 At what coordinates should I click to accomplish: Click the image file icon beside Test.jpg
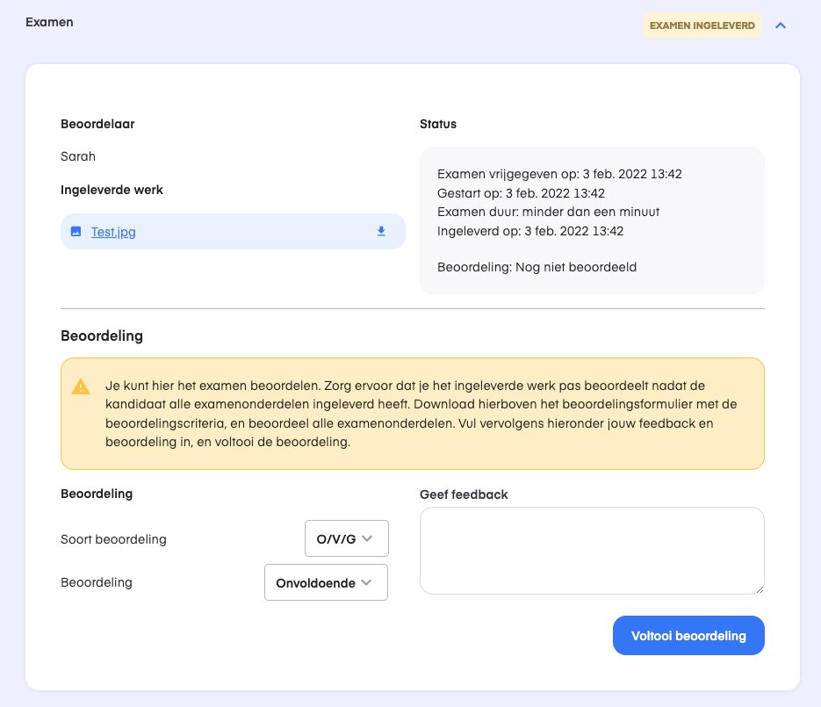click(76, 232)
